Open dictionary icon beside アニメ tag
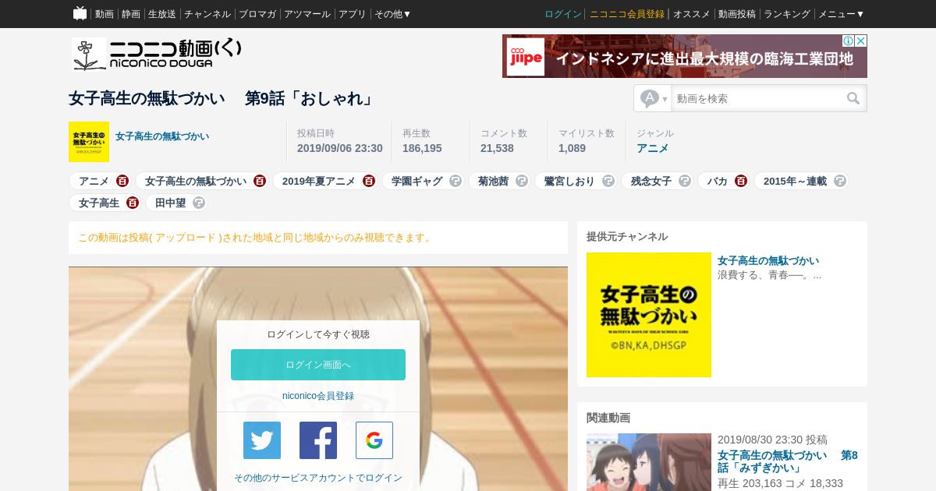Image resolution: width=936 pixels, height=491 pixels. [122, 181]
